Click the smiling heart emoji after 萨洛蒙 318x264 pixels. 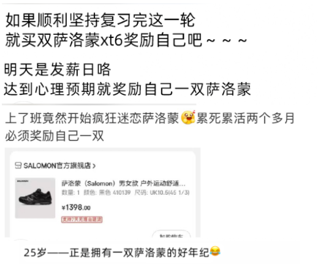(x=188, y=118)
